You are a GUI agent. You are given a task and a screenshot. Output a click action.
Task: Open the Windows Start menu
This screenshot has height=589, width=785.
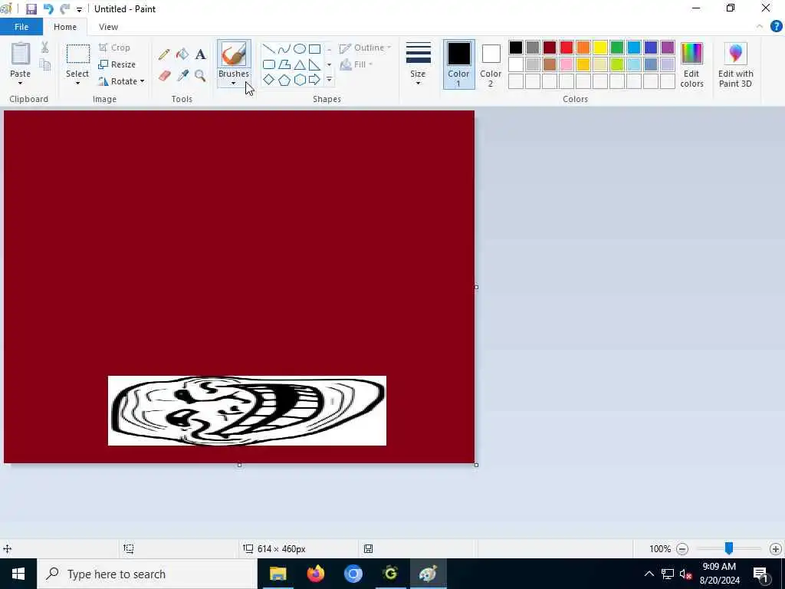tap(18, 574)
